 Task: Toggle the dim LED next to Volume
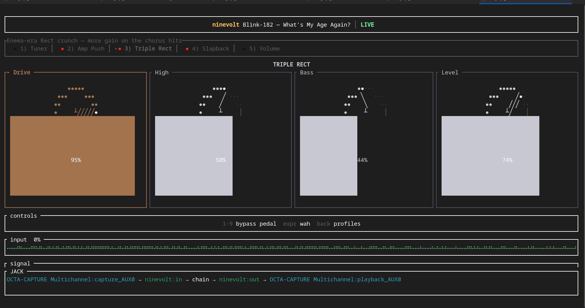click(x=244, y=49)
